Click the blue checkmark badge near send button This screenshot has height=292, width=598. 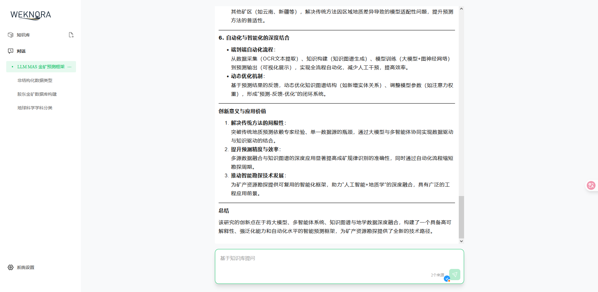tap(447, 279)
